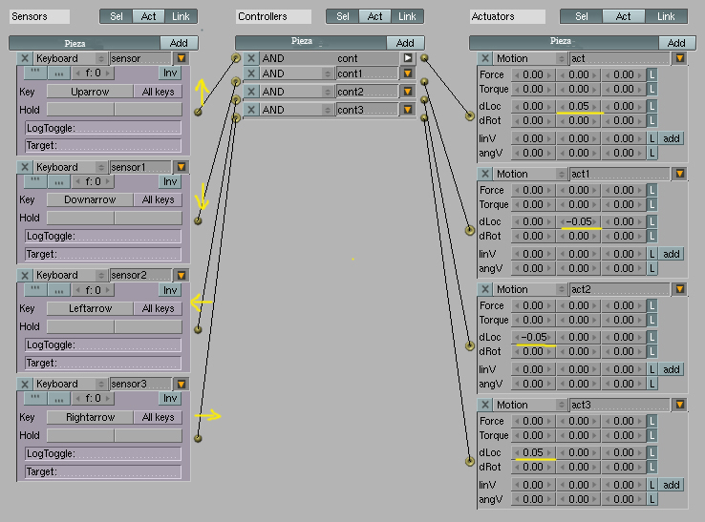Click the input socket of act3 actuator
Viewport: 705px width, 522px height.
470,461
